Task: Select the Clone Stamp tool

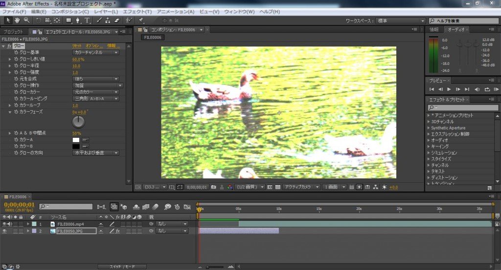Action: 108,21
